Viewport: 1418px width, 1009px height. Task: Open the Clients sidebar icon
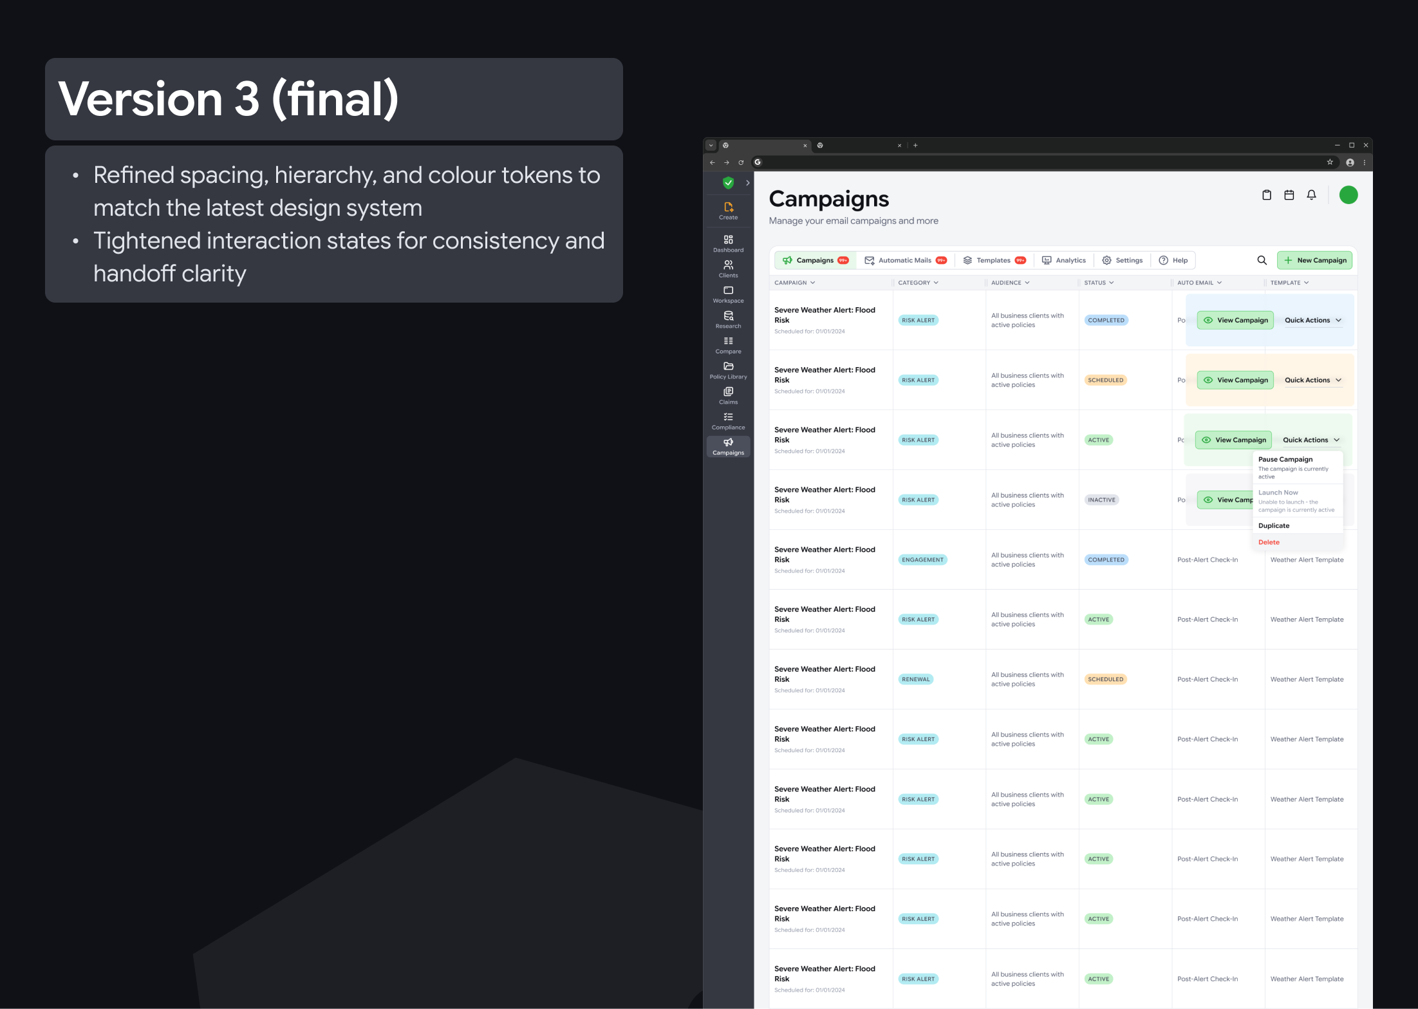point(728,269)
